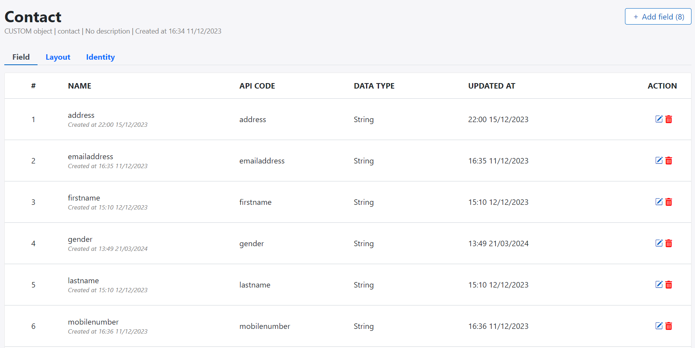The height and width of the screenshot is (348, 695).
Task: Edit the lastname field
Action: click(659, 284)
